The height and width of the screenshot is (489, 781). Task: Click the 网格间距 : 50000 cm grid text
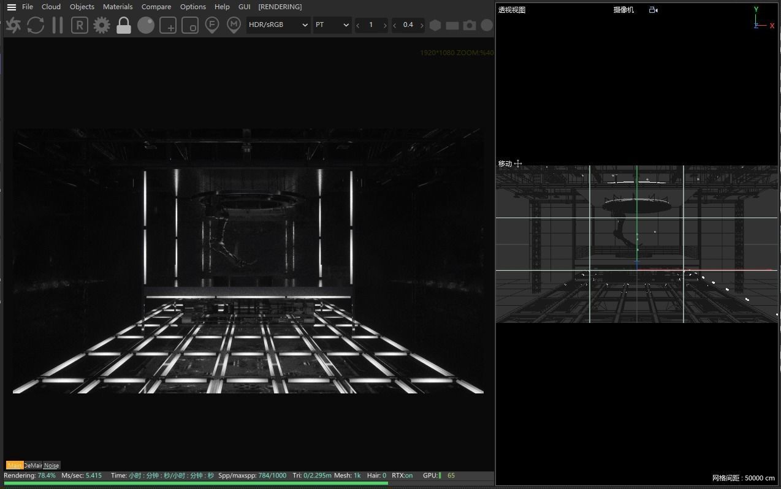(x=744, y=478)
